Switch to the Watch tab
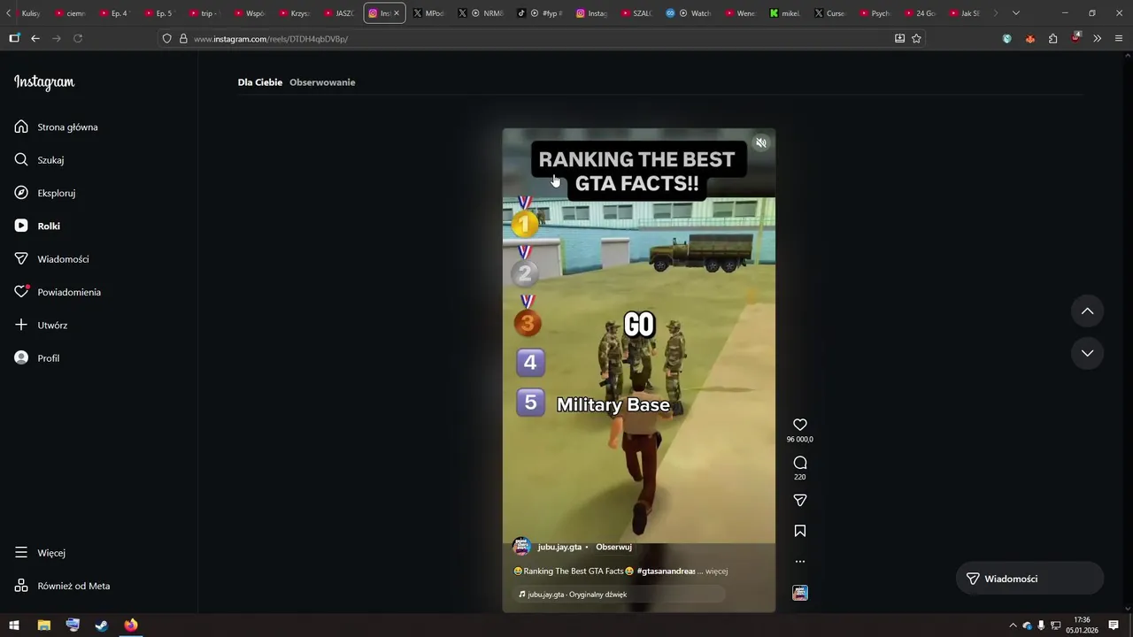Screen dimensions: 1133x637 point(688,13)
